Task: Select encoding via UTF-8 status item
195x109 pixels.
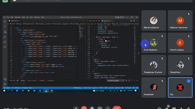Action: coord(101,88)
